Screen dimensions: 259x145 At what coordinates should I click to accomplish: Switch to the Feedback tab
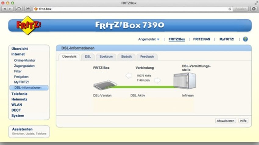pyautogui.click(x=147, y=57)
